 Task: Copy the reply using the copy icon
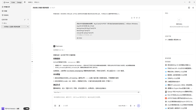click(x=137, y=18)
